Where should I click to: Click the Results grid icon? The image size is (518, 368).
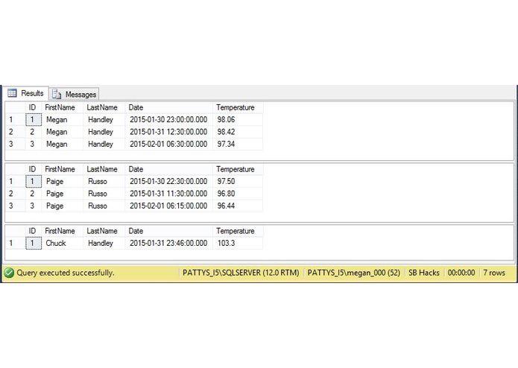tap(12, 93)
